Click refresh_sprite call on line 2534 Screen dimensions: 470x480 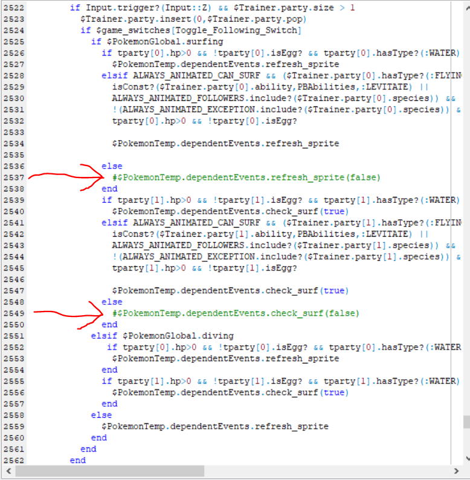(x=225, y=144)
